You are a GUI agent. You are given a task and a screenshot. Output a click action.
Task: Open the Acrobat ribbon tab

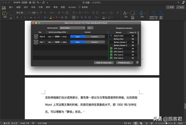tap(72, 7)
